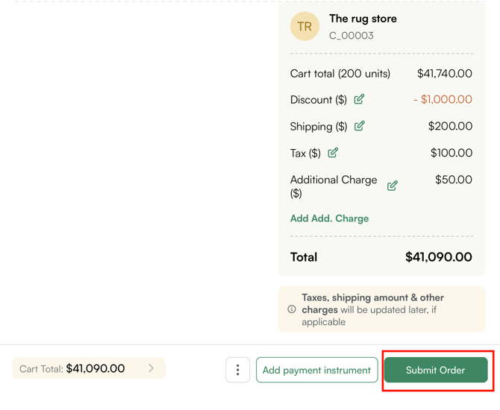Click the customer ID C_00003
The width and height of the screenshot is (500, 410).
pos(351,35)
